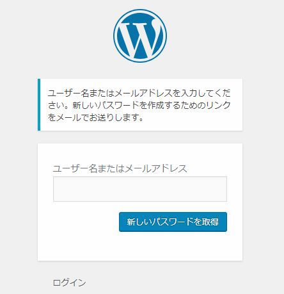The height and width of the screenshot is (294, 284).
Task: Click the WordPress logo
Action: tap(140, 36)
